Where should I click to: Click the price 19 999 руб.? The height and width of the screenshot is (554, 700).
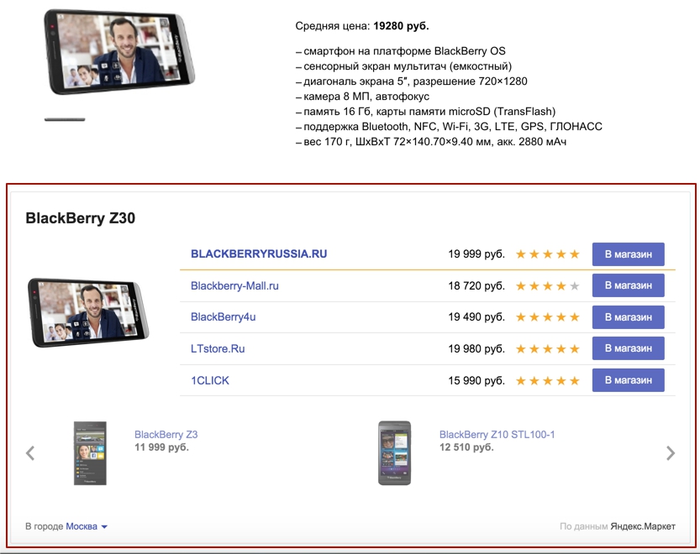tap(476, 254)
